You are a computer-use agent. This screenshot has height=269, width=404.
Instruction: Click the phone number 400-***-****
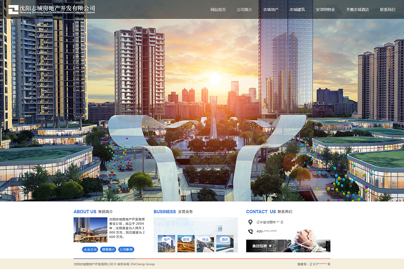click(267, 232)
